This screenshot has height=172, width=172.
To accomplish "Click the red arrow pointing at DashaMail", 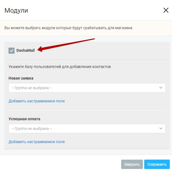I will click(x=66, y=44).
